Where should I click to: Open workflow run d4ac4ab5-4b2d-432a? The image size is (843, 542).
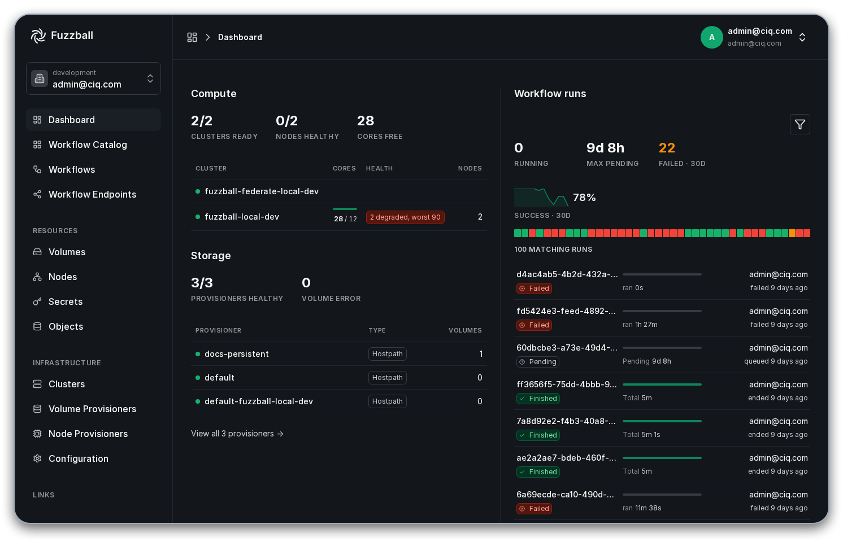click(x=662, y=281)
